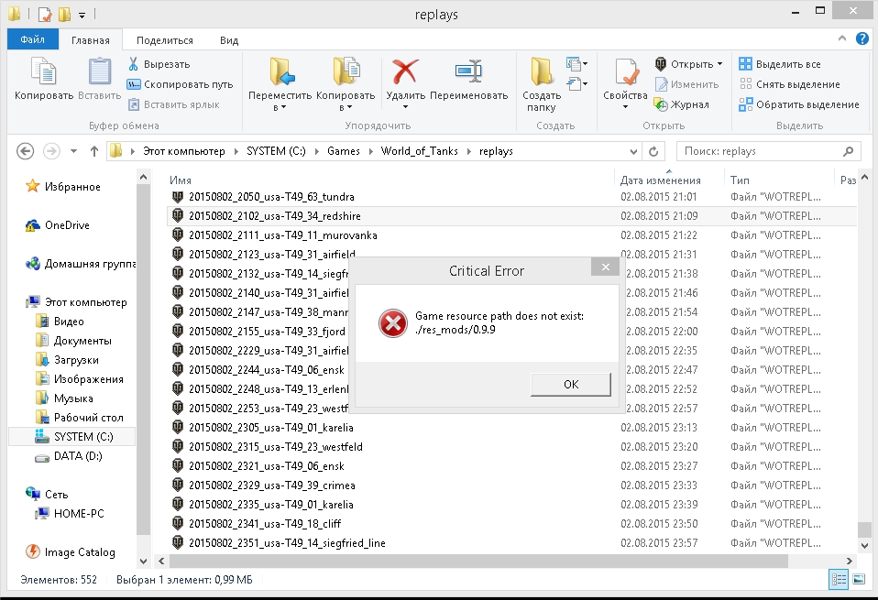Screen dimensions: 878x600
Task: Click the Cut (Вырезать) scissors icon
Action: tap(133, 64)
